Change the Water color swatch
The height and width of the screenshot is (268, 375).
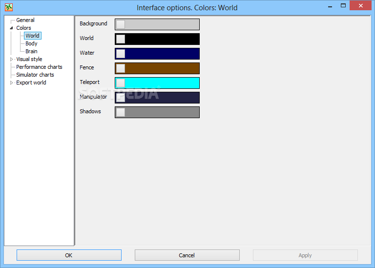click(157, 54)
